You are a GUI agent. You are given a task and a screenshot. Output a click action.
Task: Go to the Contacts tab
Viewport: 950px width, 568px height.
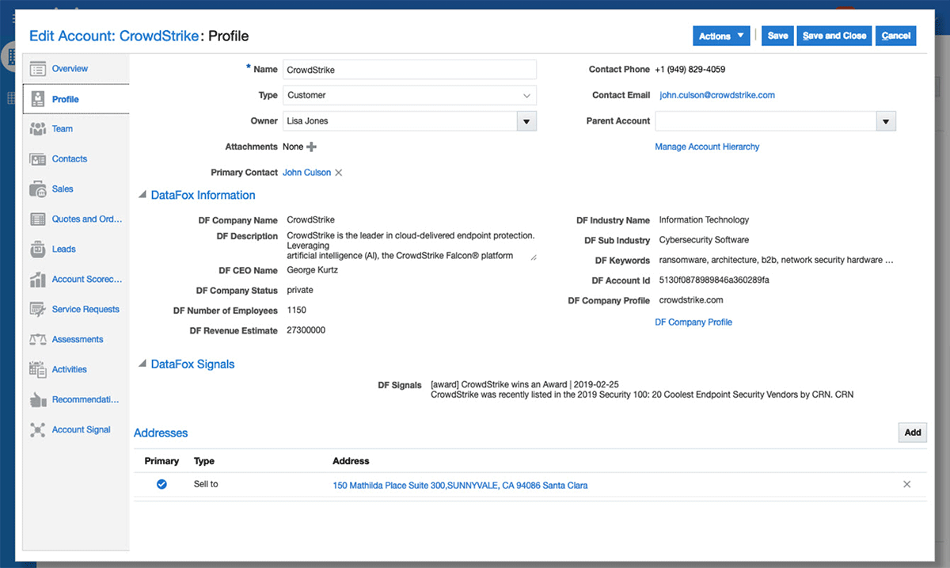pyautogui.click(x=70, y=159)
